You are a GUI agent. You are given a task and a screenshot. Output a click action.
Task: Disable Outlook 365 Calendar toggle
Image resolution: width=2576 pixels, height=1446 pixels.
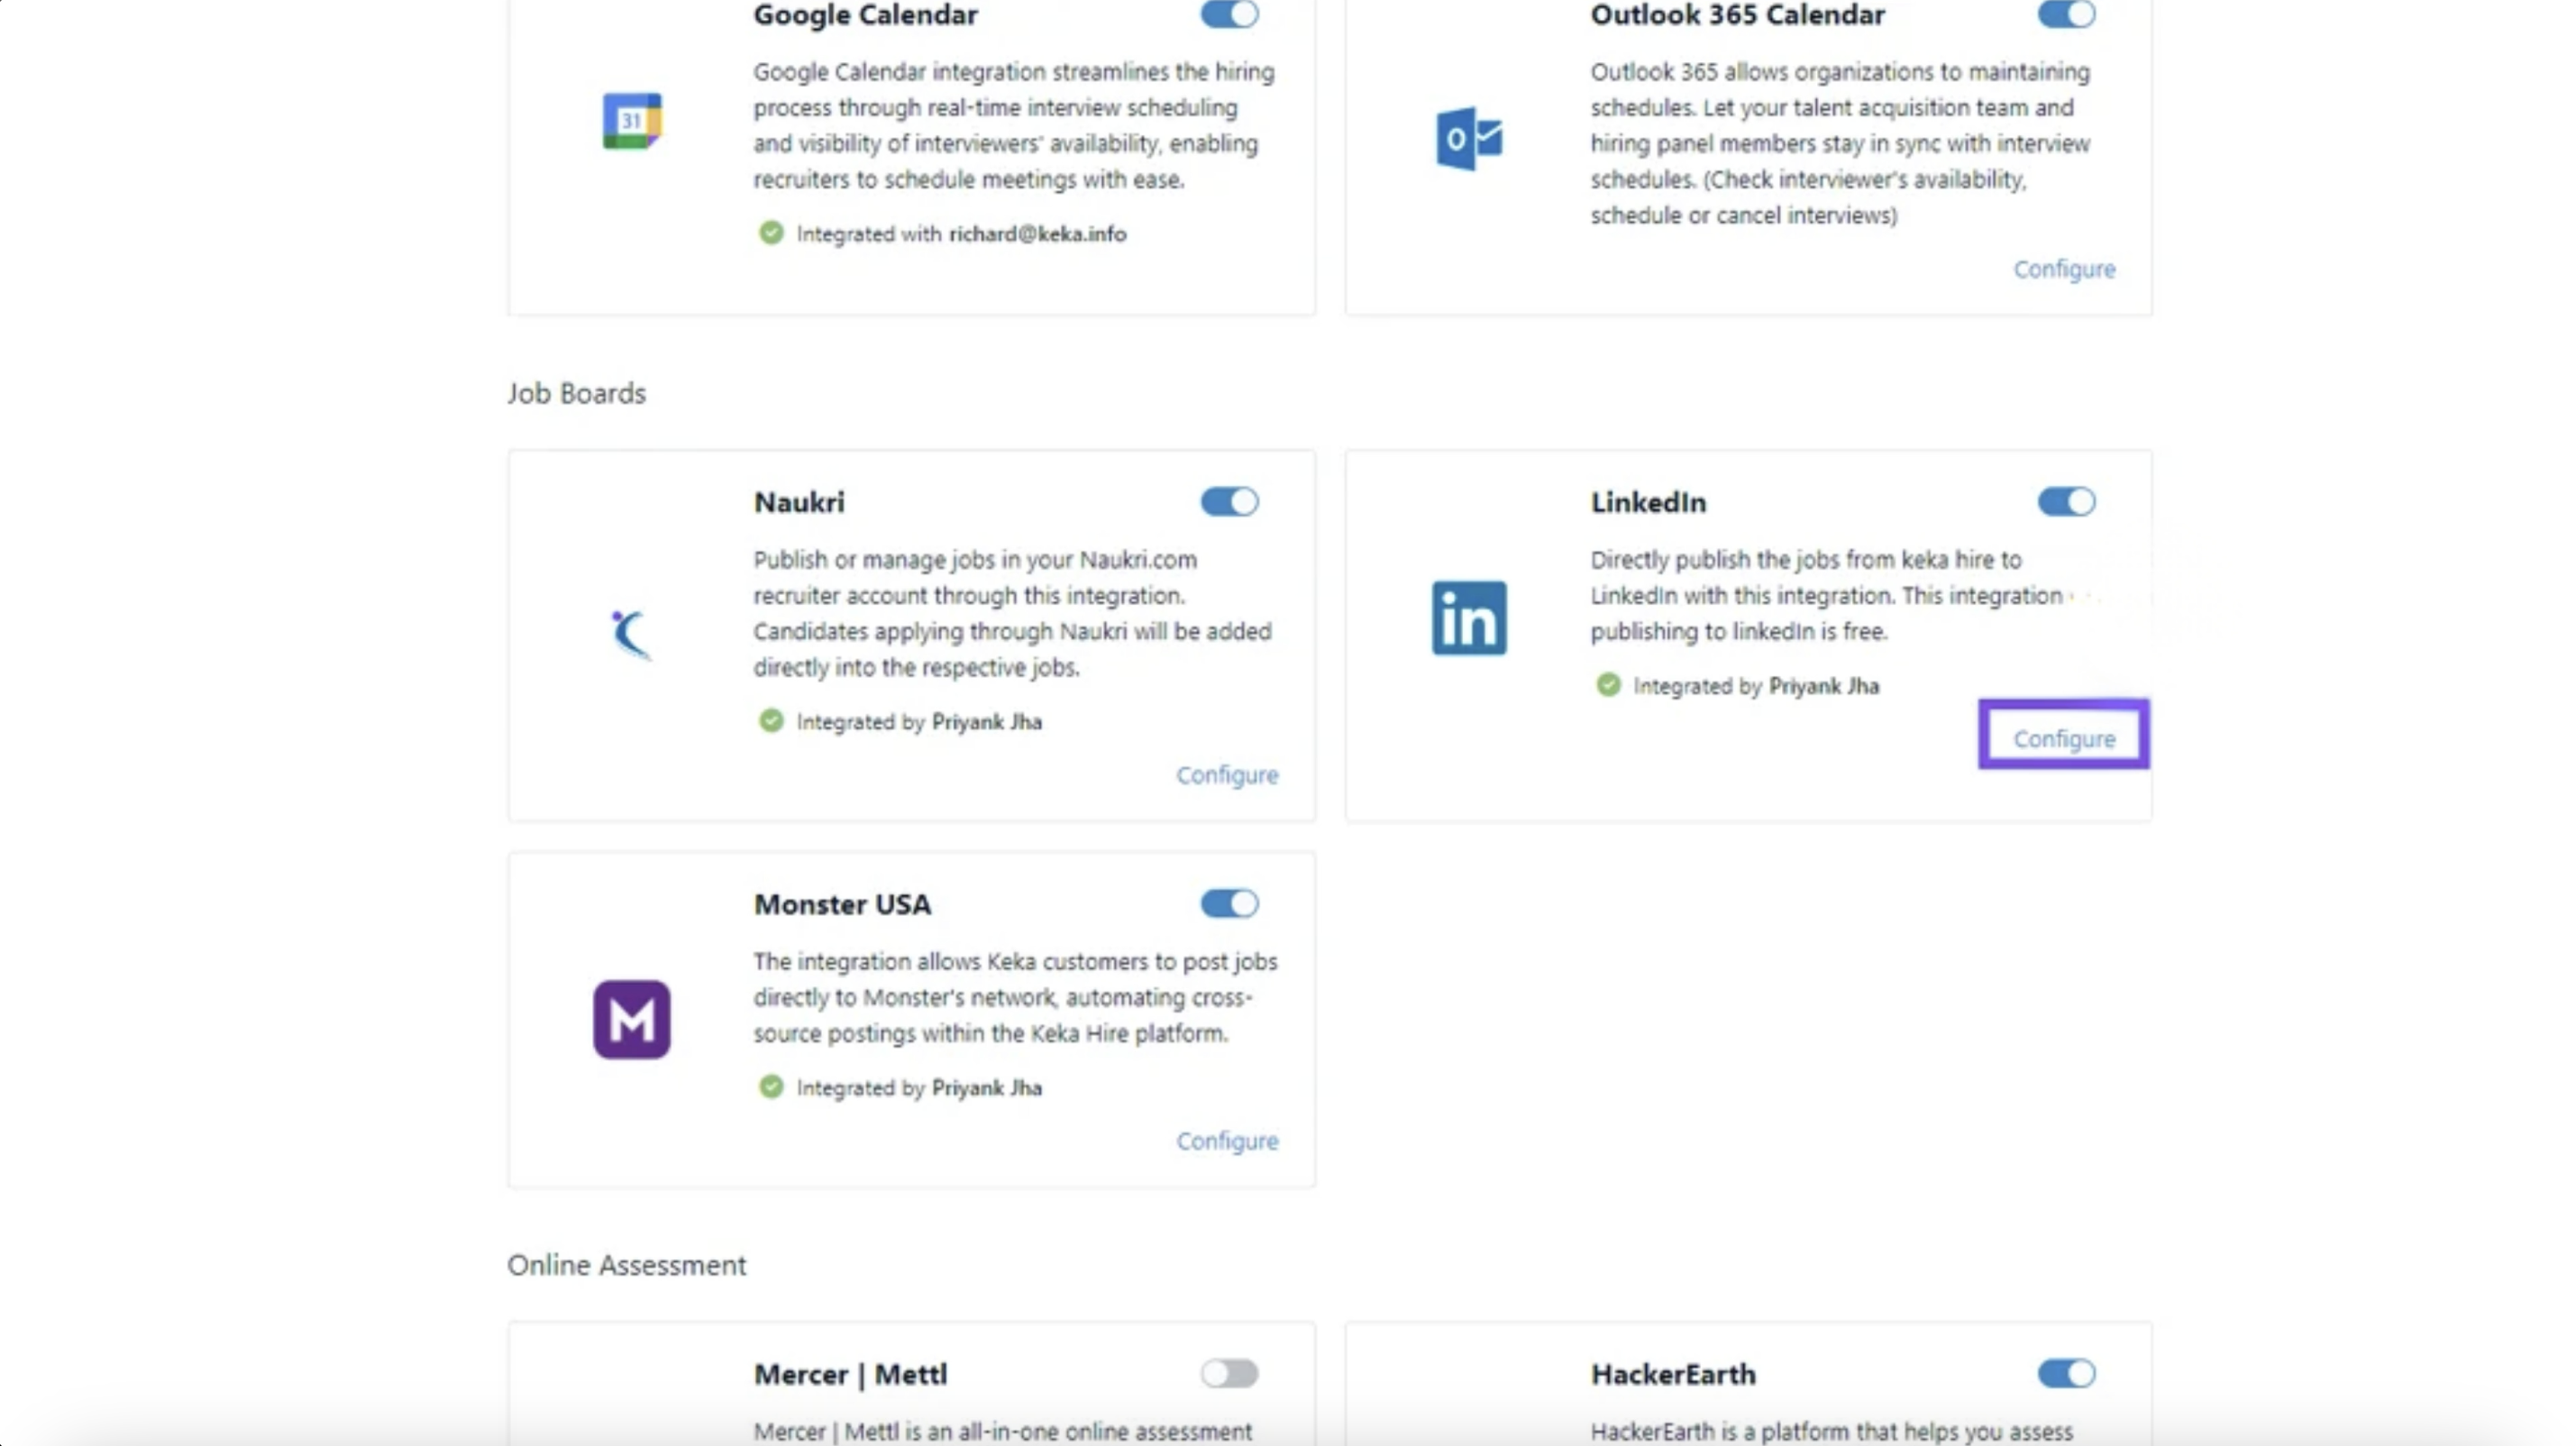2066,15
